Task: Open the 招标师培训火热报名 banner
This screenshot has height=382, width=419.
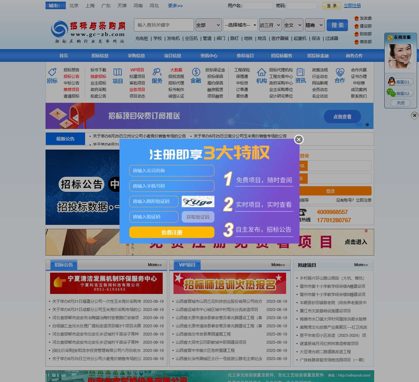Action: tap(230, 283)
